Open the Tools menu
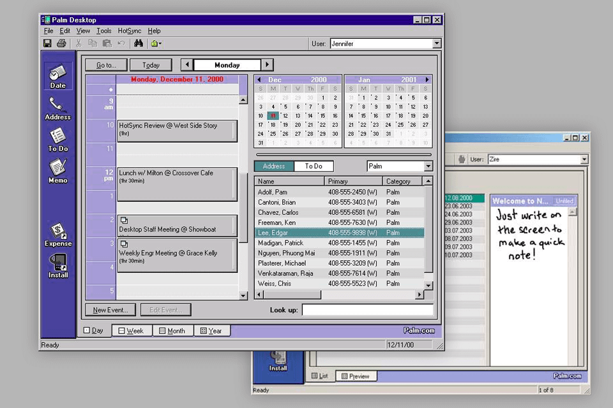 pyautogui.click(x=104, y=31)
